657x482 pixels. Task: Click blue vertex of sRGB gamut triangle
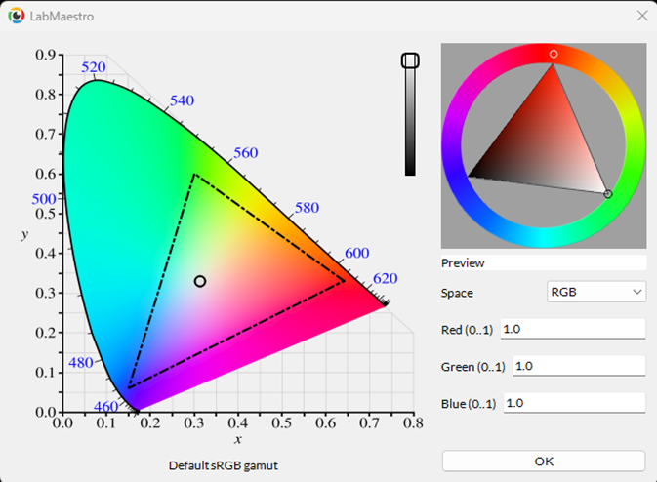click(129, 387)
